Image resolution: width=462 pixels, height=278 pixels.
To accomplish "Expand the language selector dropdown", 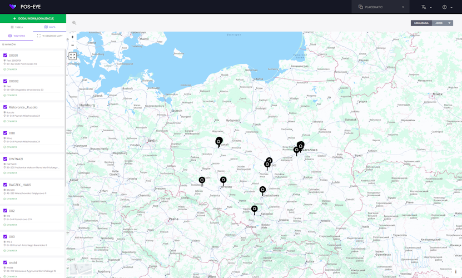I will click(x=426, y=7).
